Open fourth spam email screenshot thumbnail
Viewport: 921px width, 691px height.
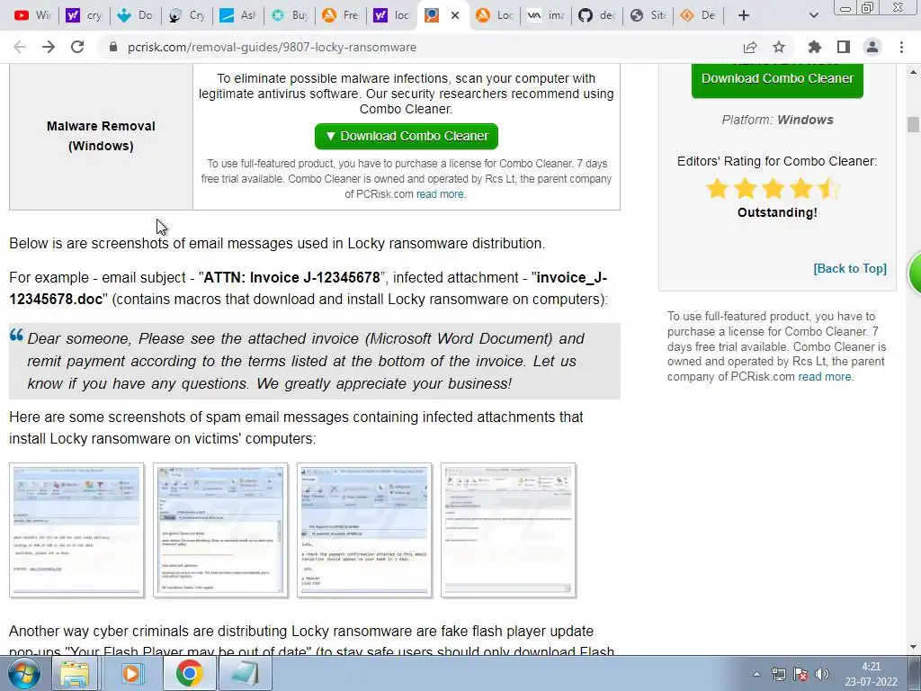pos(508,530)
